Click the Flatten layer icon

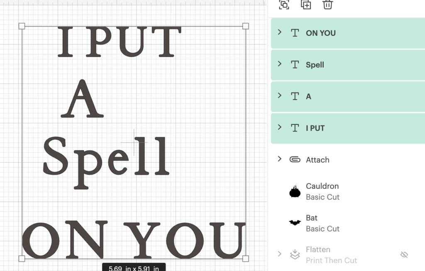click(295, 254)
